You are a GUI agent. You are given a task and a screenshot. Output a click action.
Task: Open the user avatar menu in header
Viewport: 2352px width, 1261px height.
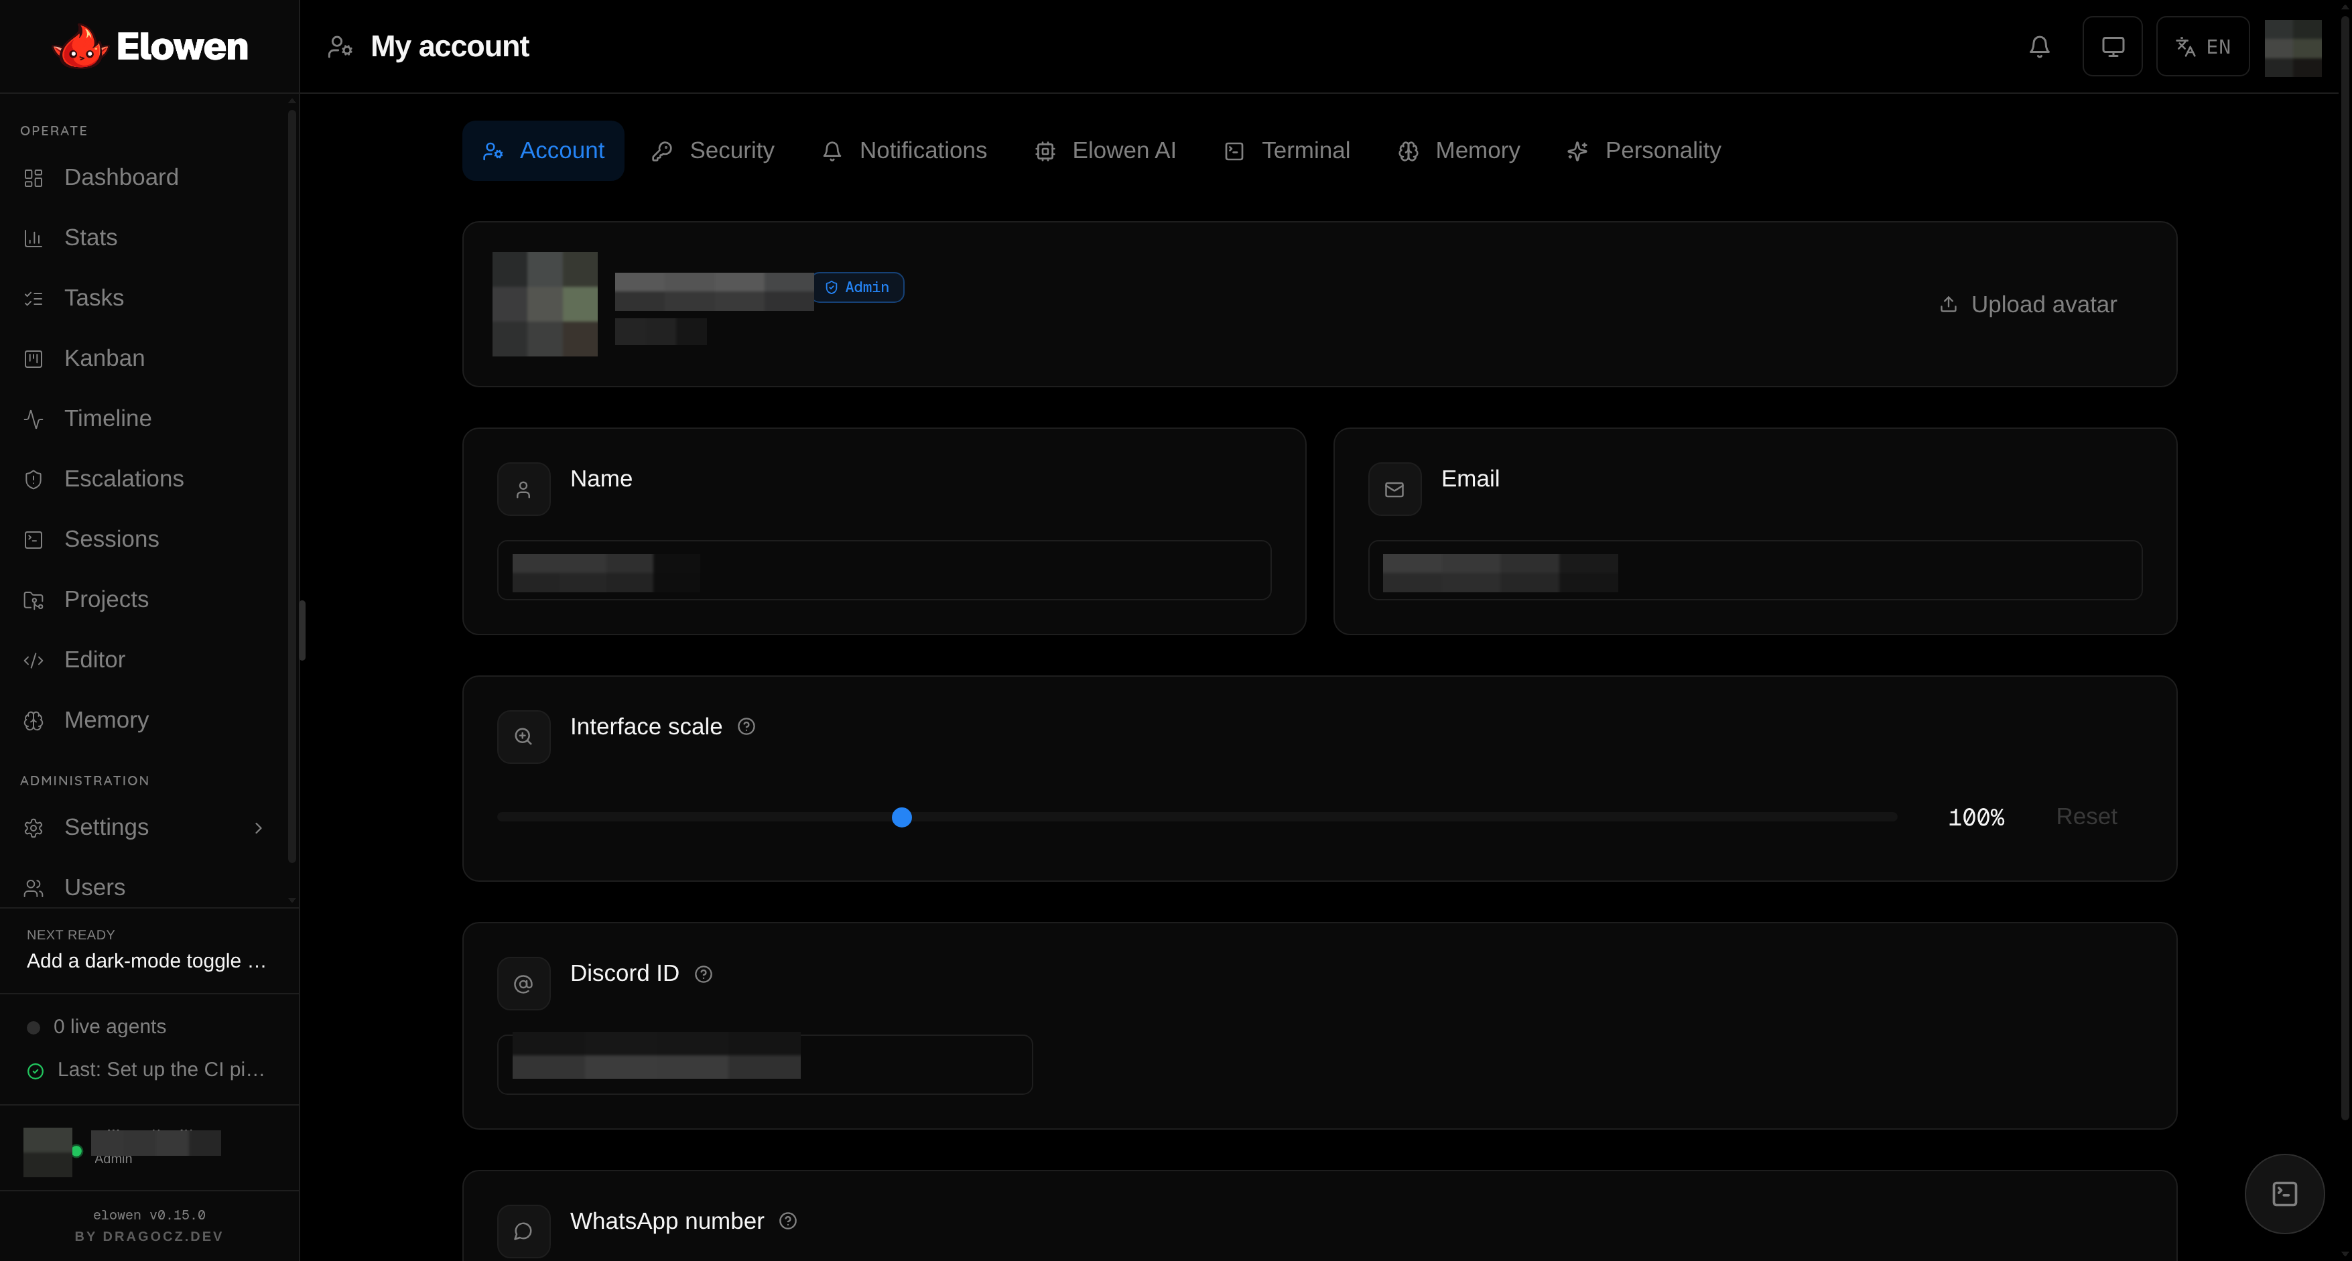pos(2292,48)
